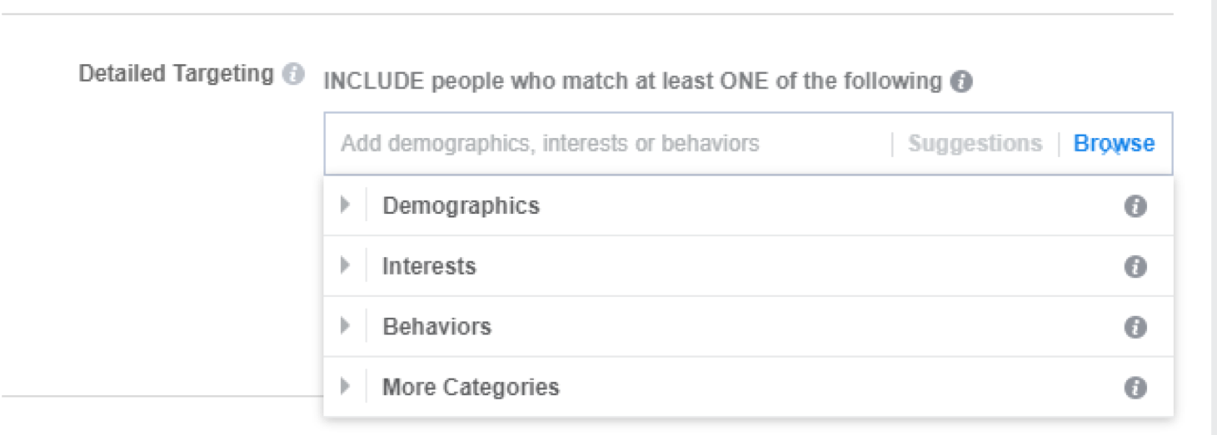This screenshot has width=1217, height=435.
Task: Open the Demographics info icon
Action: [x=1135, y=205]
